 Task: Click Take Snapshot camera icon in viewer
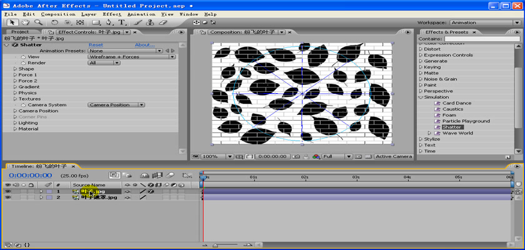(x=296, y=157)
